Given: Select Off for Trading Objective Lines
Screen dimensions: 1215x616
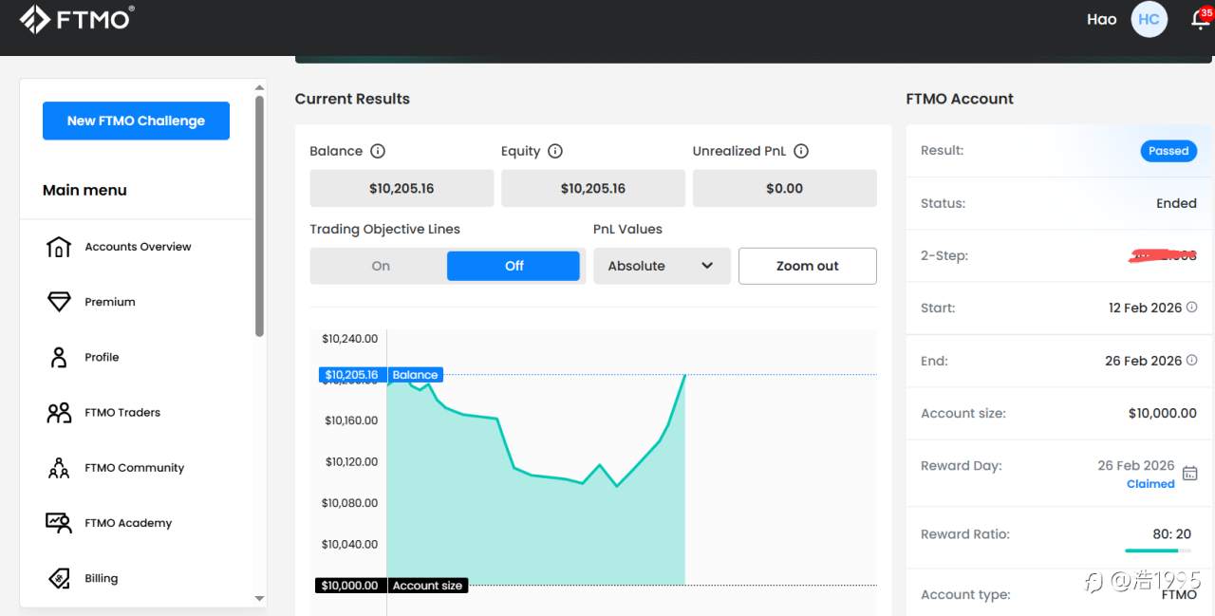Looking at the screenshot, I should (514, 266).
